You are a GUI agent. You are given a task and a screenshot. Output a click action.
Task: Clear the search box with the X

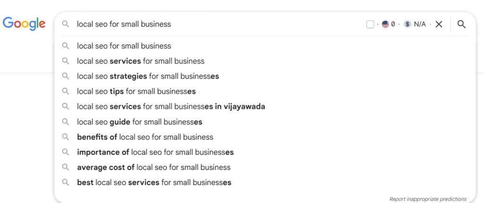click(439, 24)
